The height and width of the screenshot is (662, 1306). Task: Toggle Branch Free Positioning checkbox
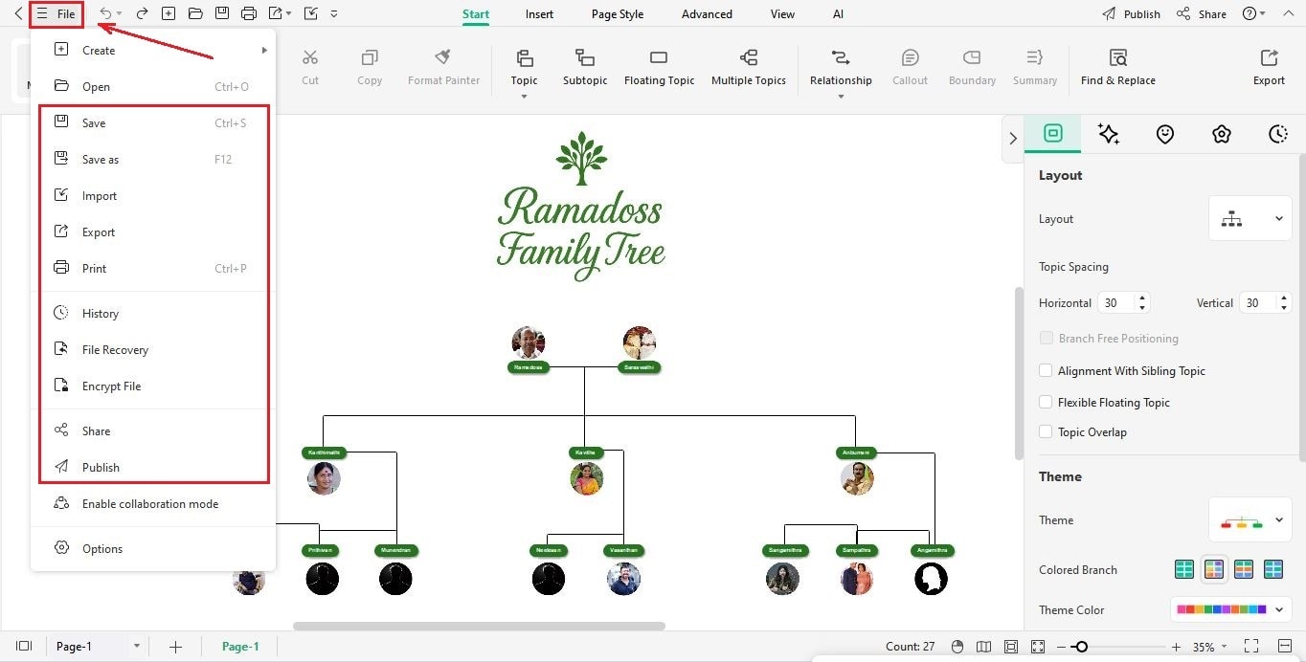click(1047, 338)
